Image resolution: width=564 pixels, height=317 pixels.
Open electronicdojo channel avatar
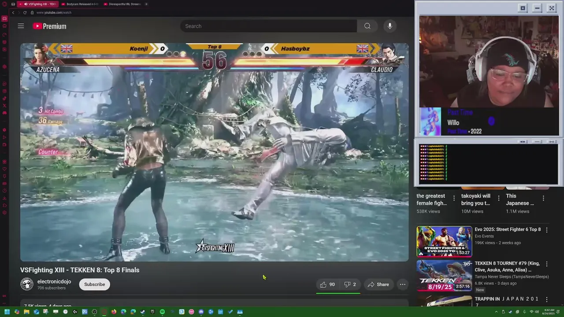[x=27, y=284]
